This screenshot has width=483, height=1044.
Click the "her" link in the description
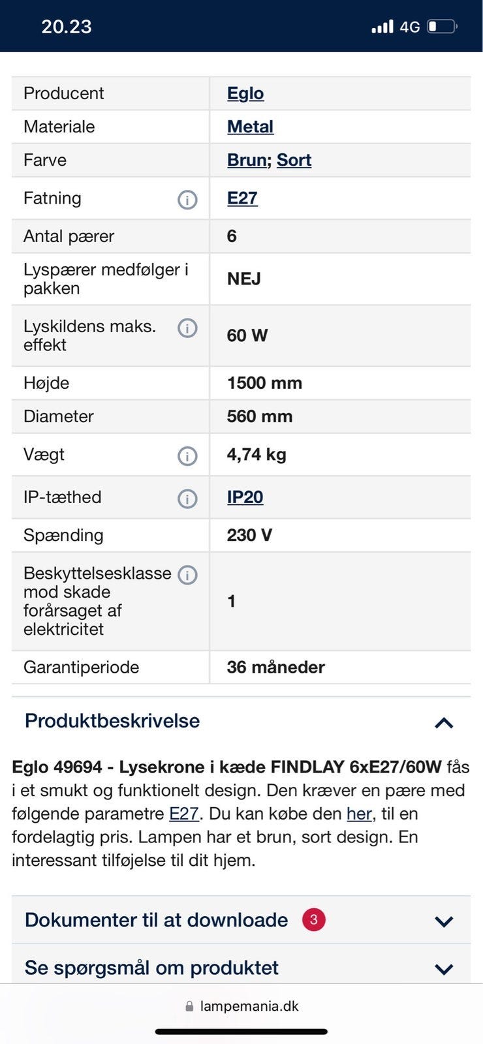point(359,814)
